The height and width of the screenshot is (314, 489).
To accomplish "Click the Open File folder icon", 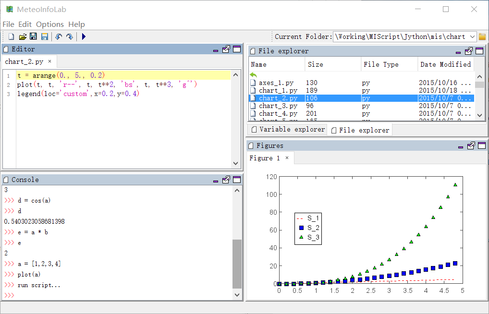I will (23, 36).
